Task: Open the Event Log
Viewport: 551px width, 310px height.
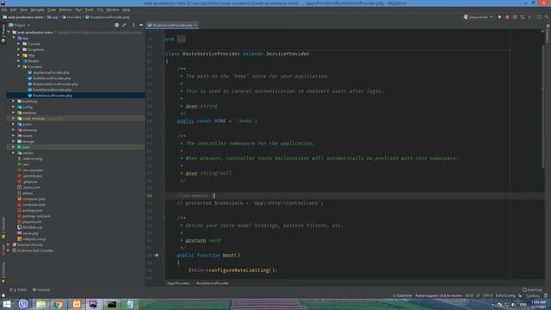Action: point(532,290)
